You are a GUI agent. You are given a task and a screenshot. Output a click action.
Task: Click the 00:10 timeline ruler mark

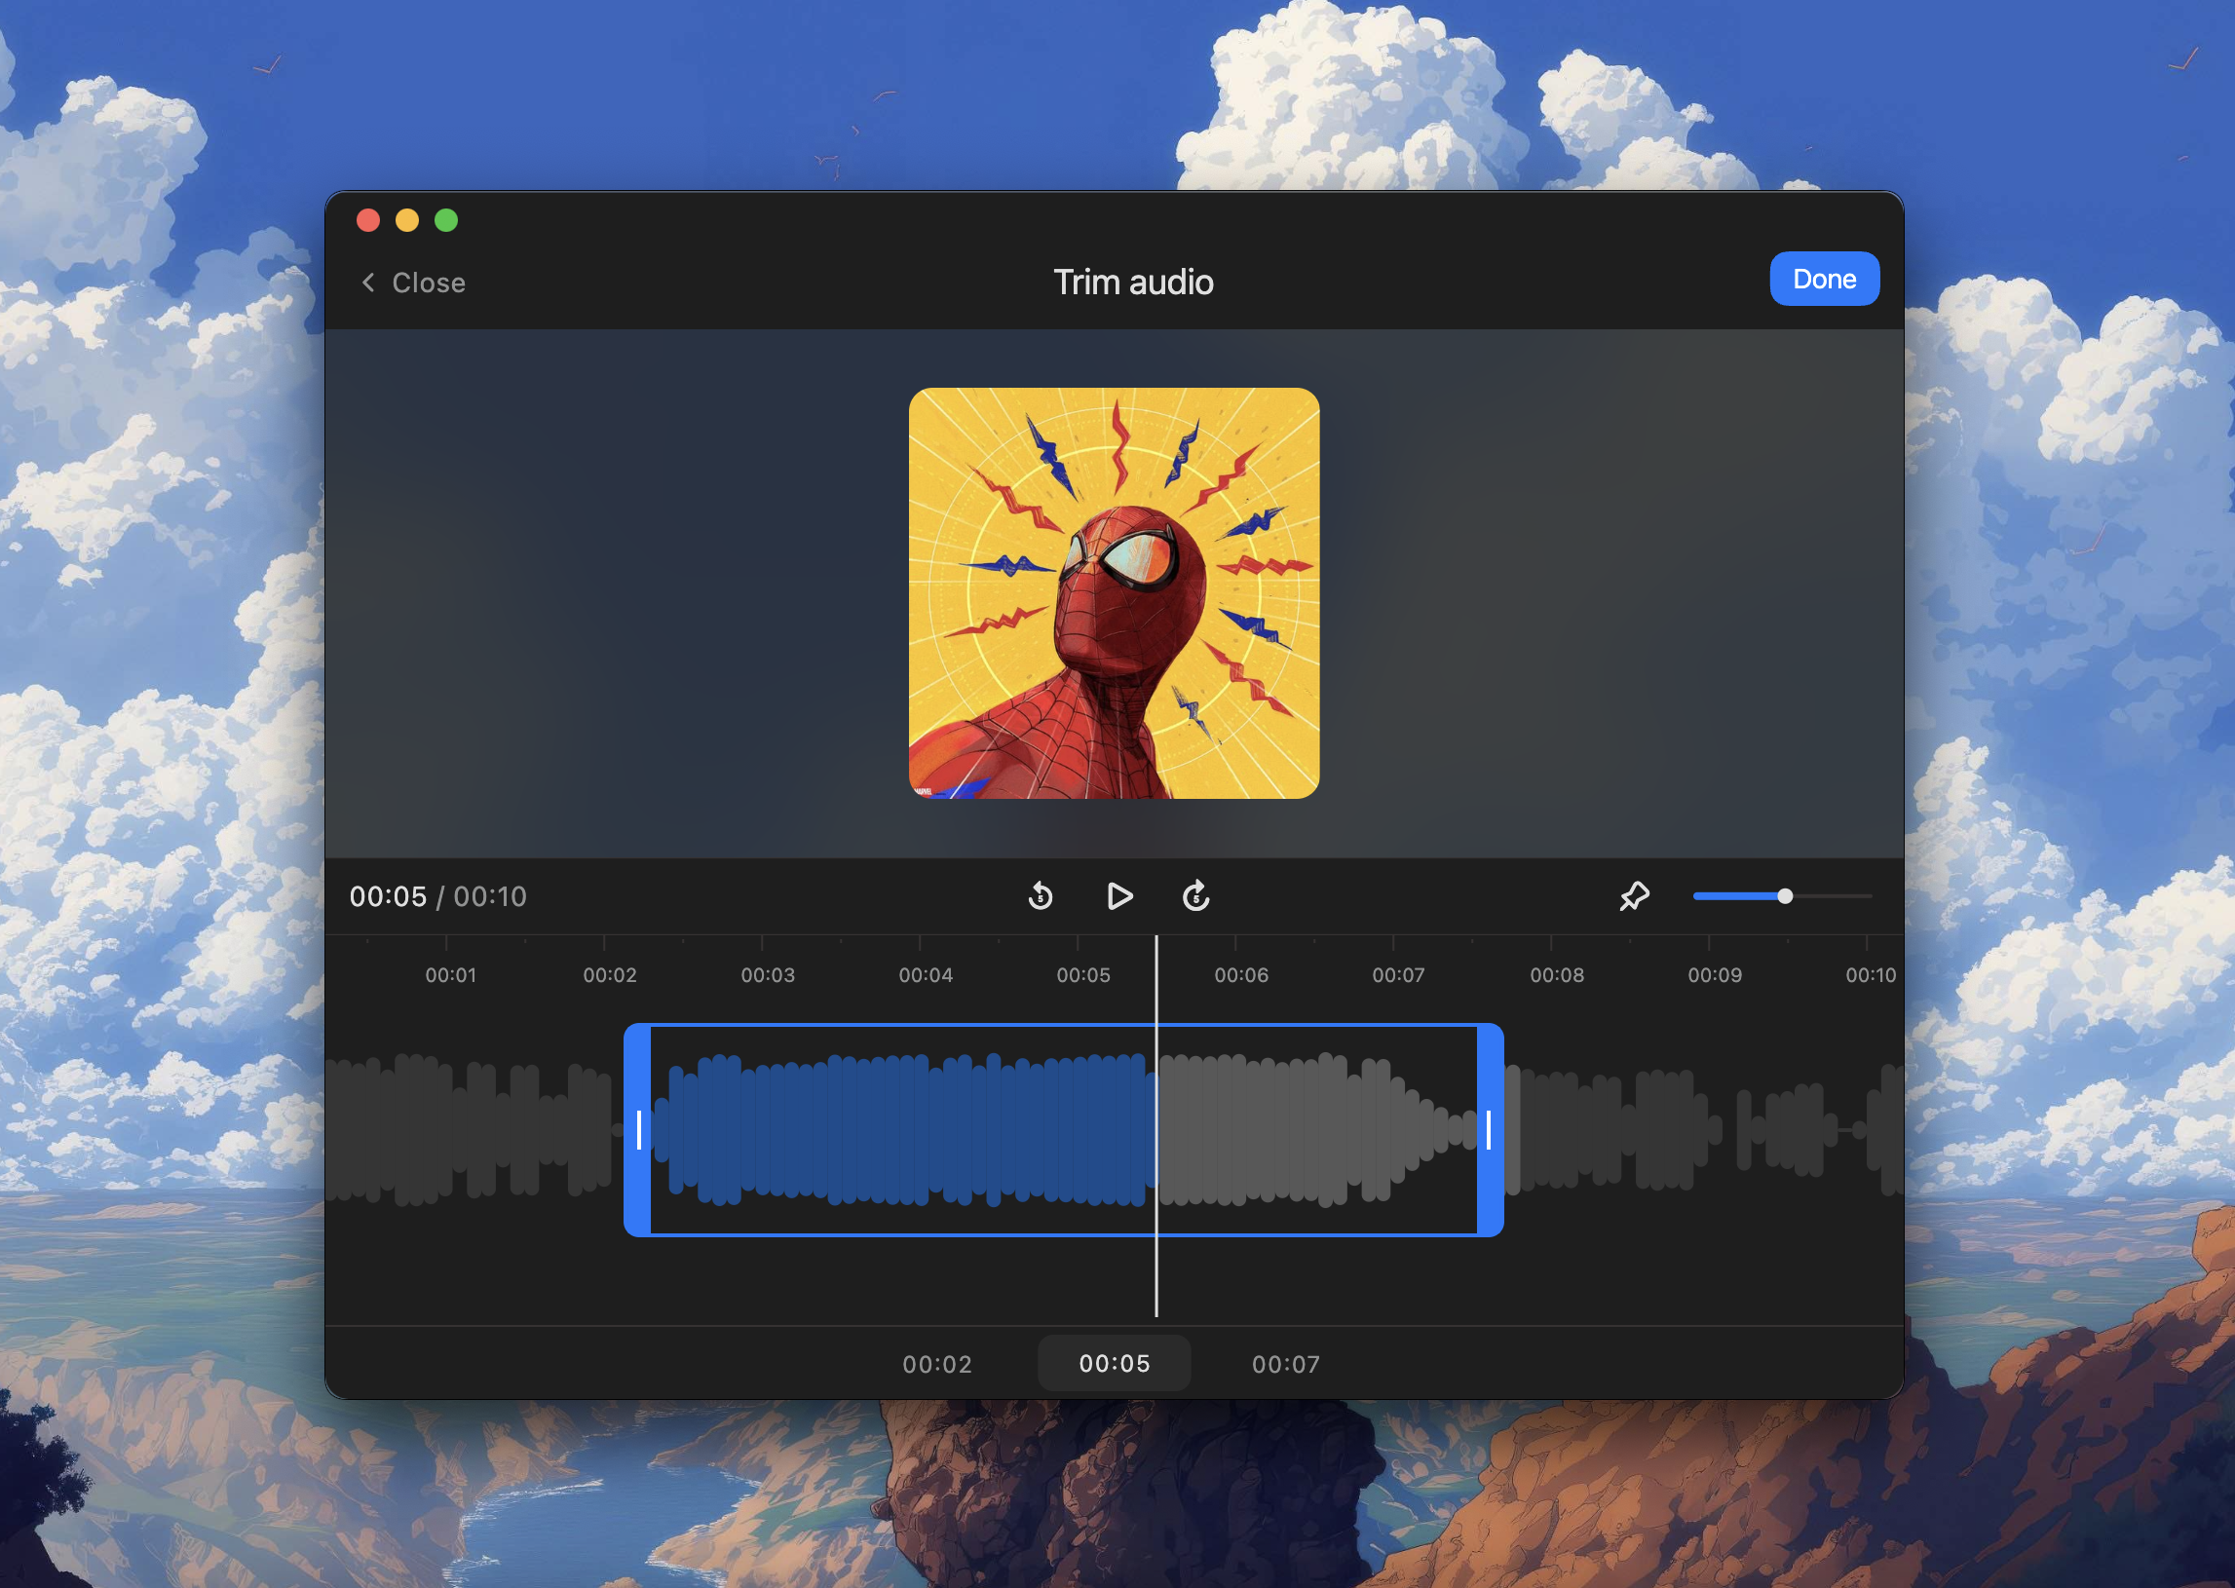point(1871,975)
